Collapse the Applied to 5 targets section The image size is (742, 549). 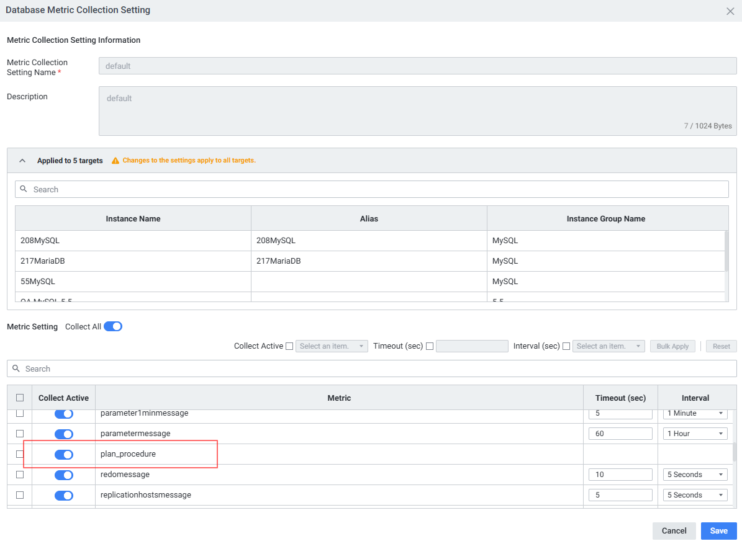(22, 161)
